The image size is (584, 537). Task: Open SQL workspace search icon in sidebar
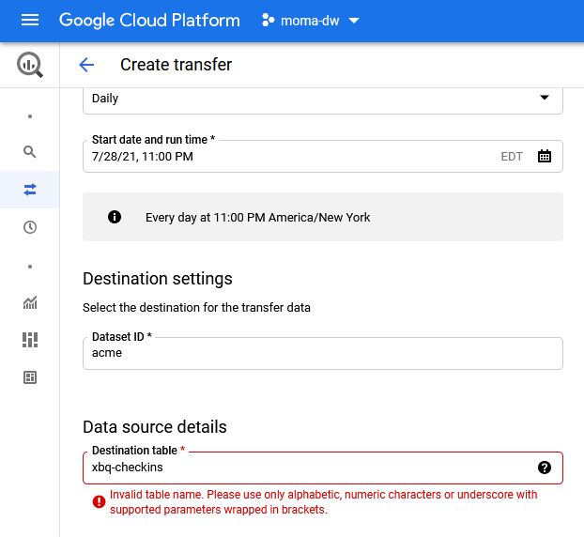(30, 152)
